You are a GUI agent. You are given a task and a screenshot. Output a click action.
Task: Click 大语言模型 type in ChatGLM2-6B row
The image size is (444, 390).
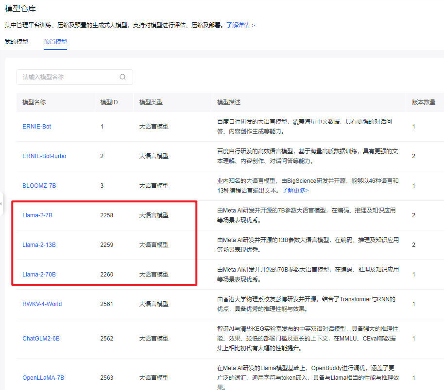(154, 339)
